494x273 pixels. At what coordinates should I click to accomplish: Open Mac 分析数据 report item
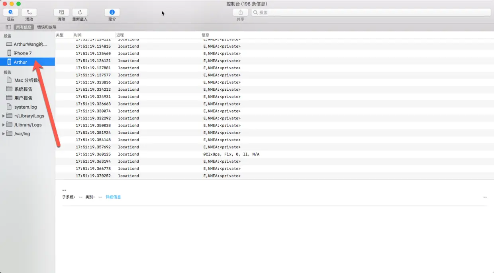click(27, 80)
